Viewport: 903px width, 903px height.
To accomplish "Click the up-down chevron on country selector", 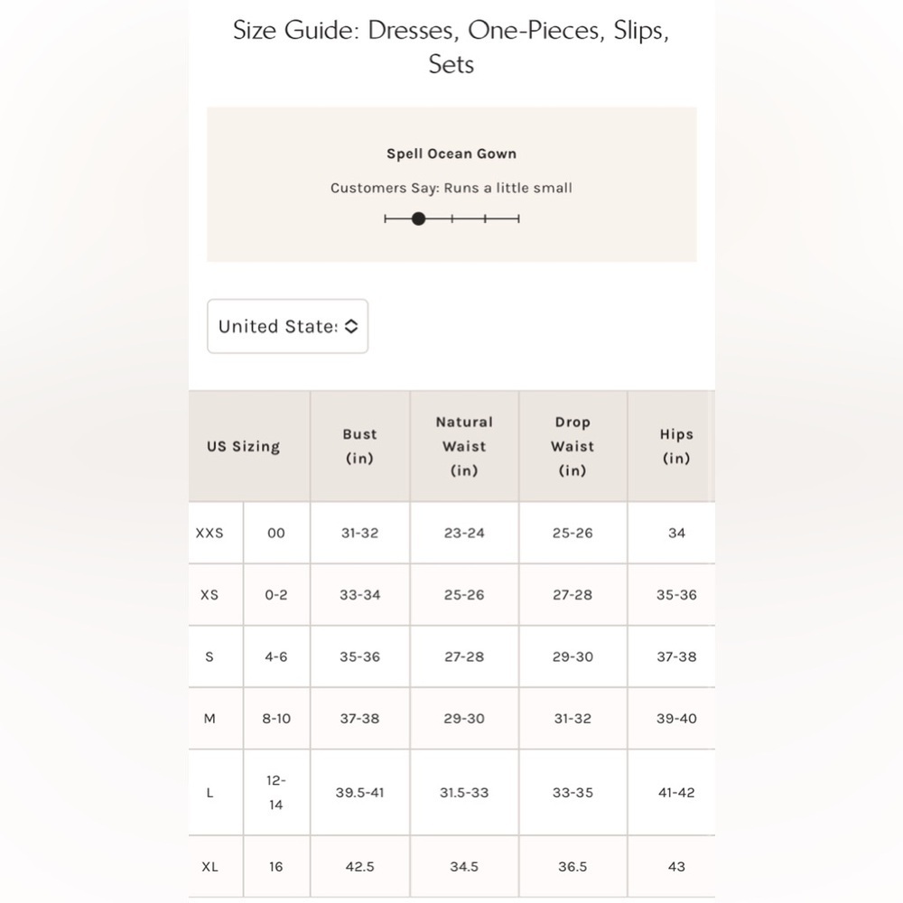I will click(x=351, y=326).
